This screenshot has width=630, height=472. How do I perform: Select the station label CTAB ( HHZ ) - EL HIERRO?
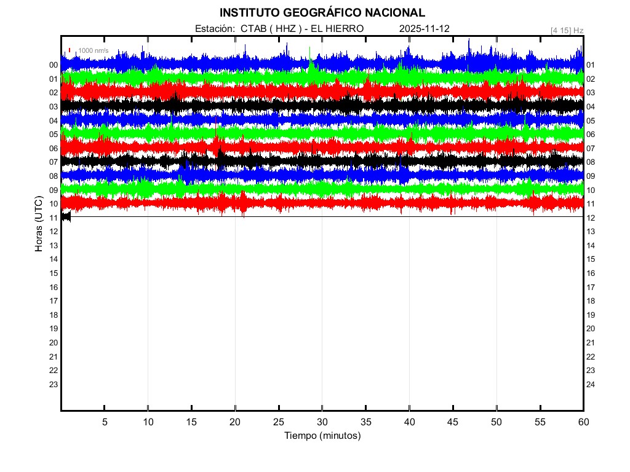tap(279, 29)
